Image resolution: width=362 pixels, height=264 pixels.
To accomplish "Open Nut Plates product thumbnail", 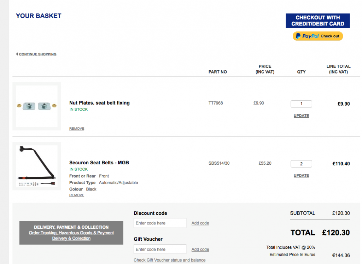I will point(37,106).
